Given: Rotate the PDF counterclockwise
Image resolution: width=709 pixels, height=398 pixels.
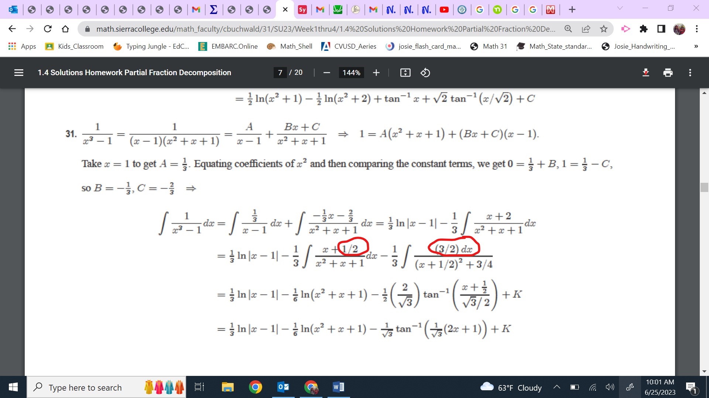Looking at the screenshot, I should pyautogui.click(x=425, y=73).
